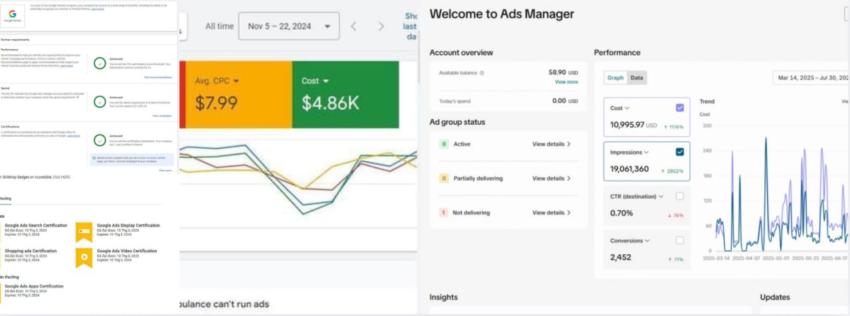Screen dimensions: 850x316
Task: Click the Welcome to Ads Manager heading
Action: pos(501,14)
